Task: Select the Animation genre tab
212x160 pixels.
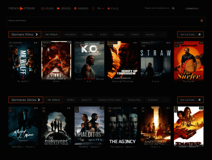Action: 70,34
